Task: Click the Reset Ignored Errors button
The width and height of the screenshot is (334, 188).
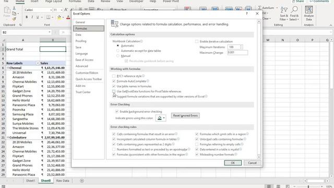Action: (185, 115)
